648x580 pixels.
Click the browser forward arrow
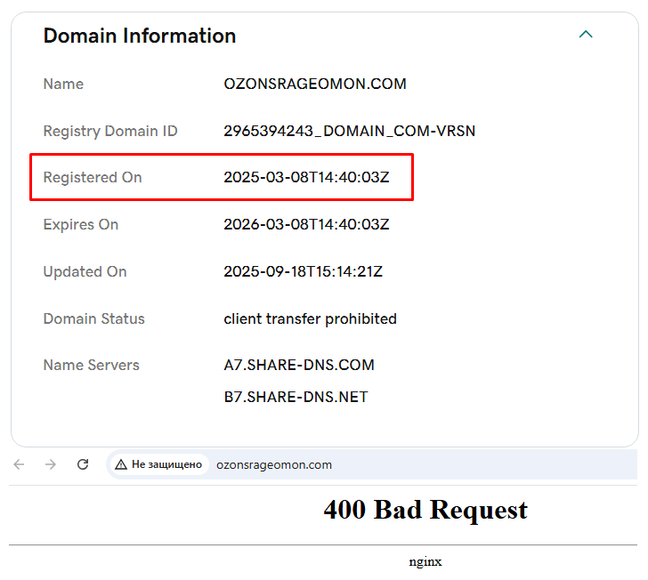[x=51, y=464]
